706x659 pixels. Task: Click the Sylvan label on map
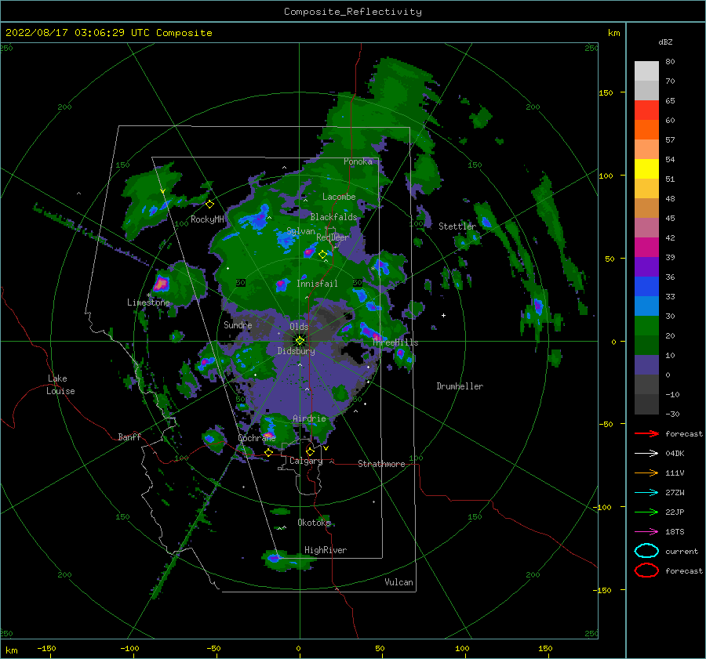300,232
